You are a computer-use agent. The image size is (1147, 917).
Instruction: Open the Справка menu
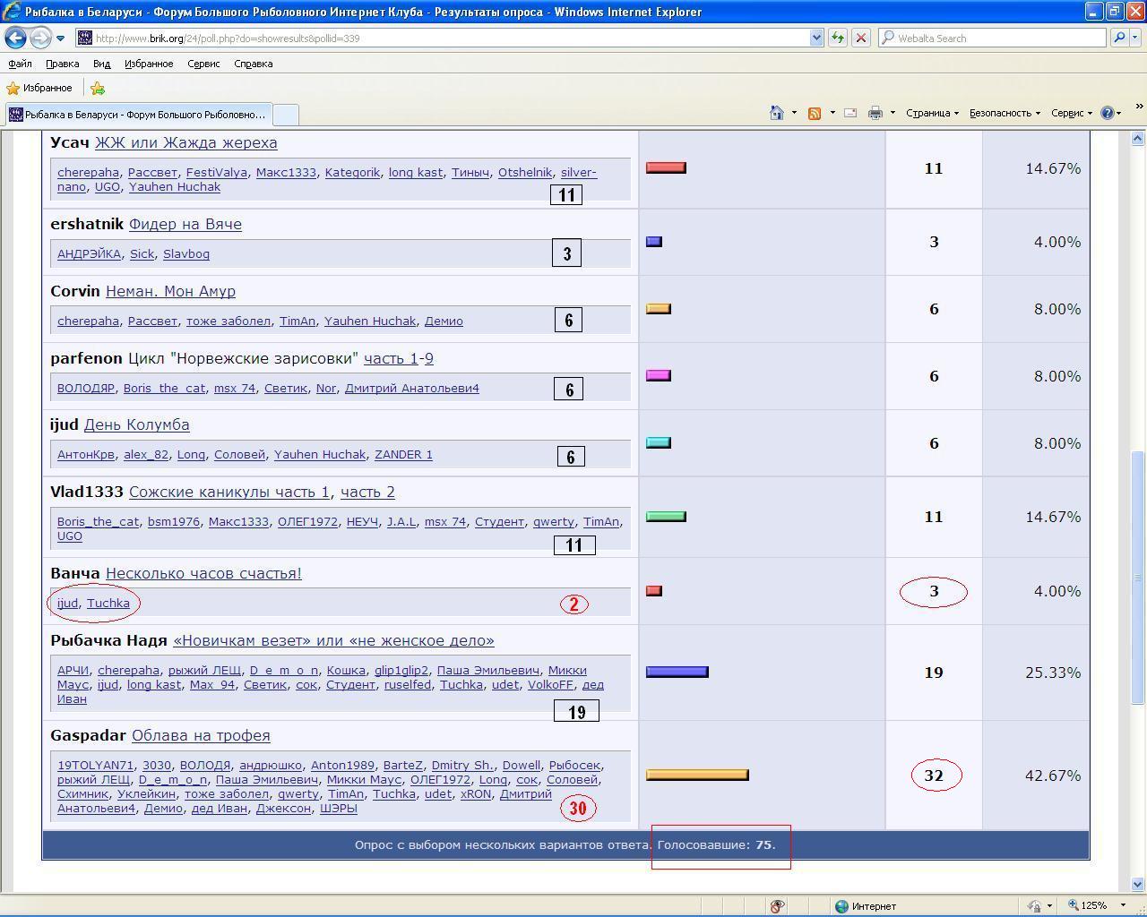click(253, 64)
